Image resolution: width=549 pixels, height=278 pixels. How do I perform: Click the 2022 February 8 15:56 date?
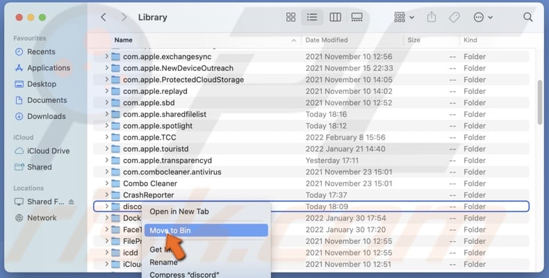(345, 137)
